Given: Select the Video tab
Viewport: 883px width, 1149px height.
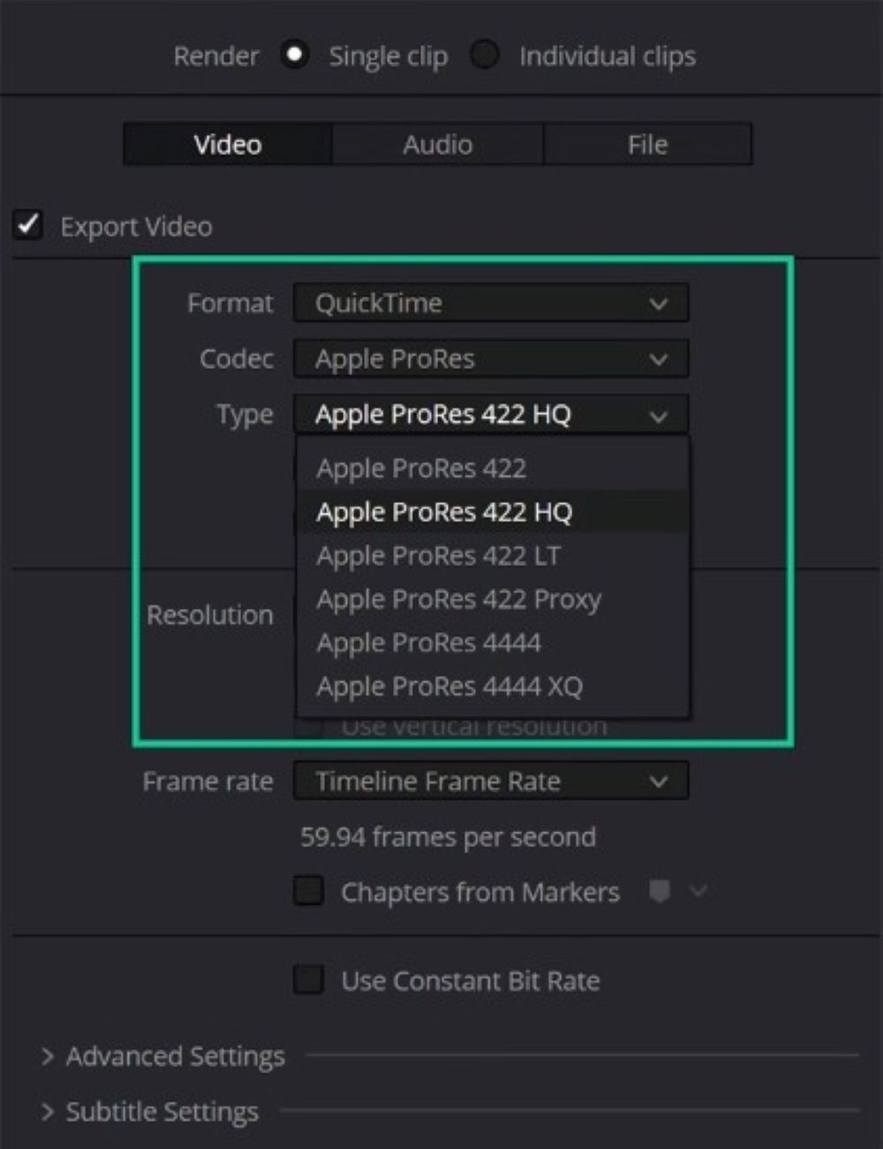Looking at the screenshot, I should coord(225,144).
